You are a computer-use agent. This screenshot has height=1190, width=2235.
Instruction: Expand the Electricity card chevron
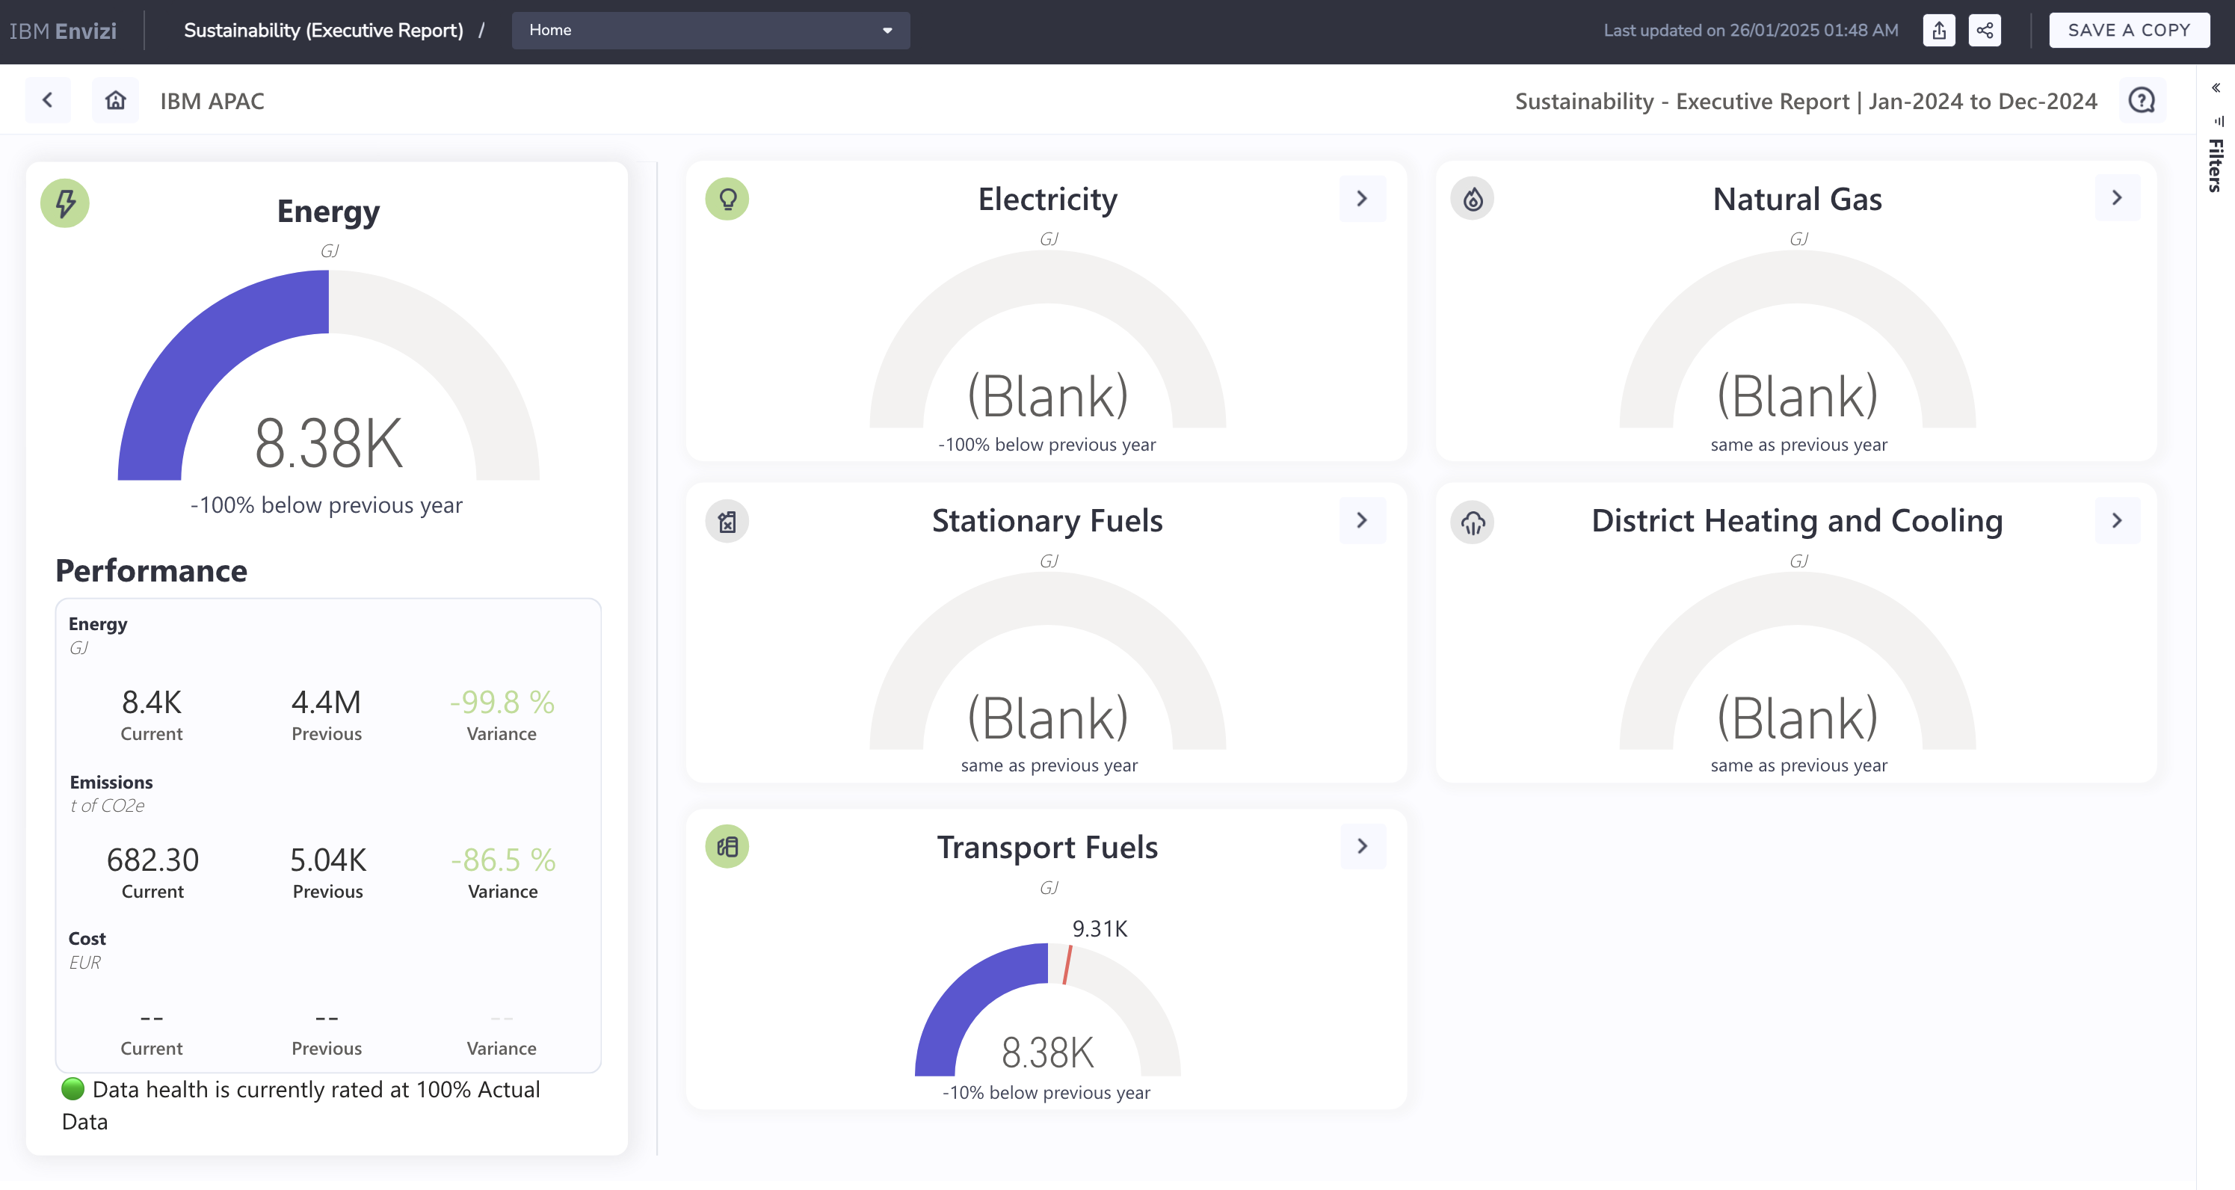tap(1361, 199)
